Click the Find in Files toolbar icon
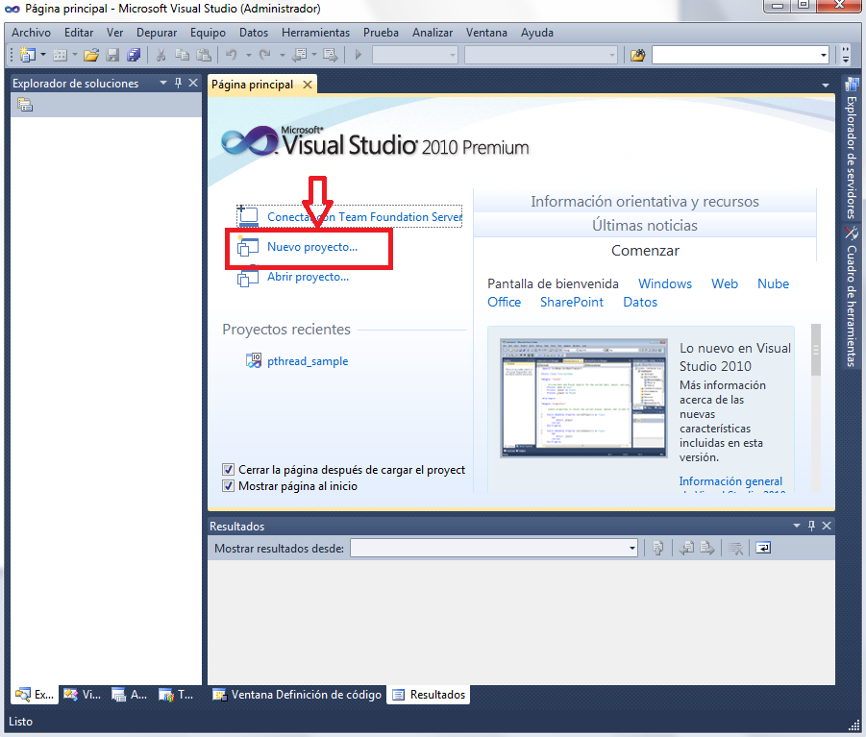 [x=637, y=55]
